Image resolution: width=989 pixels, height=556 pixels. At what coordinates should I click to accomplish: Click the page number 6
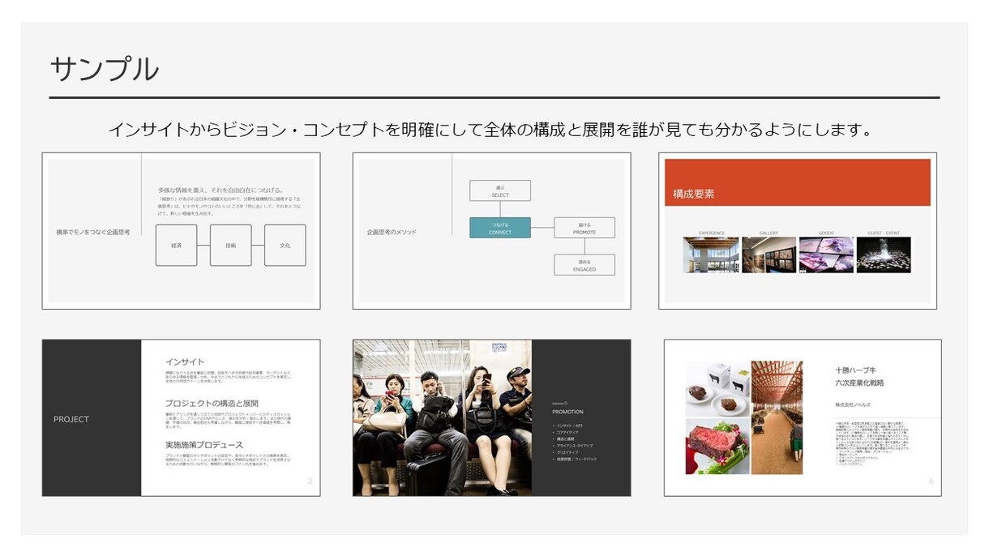pyautogui.click(x=931, y=481)
